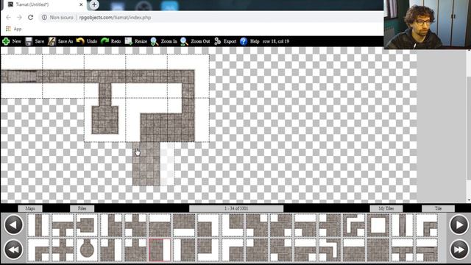Select the first tile in the top palette row
The image size is (471, 265).
point(38,225)
